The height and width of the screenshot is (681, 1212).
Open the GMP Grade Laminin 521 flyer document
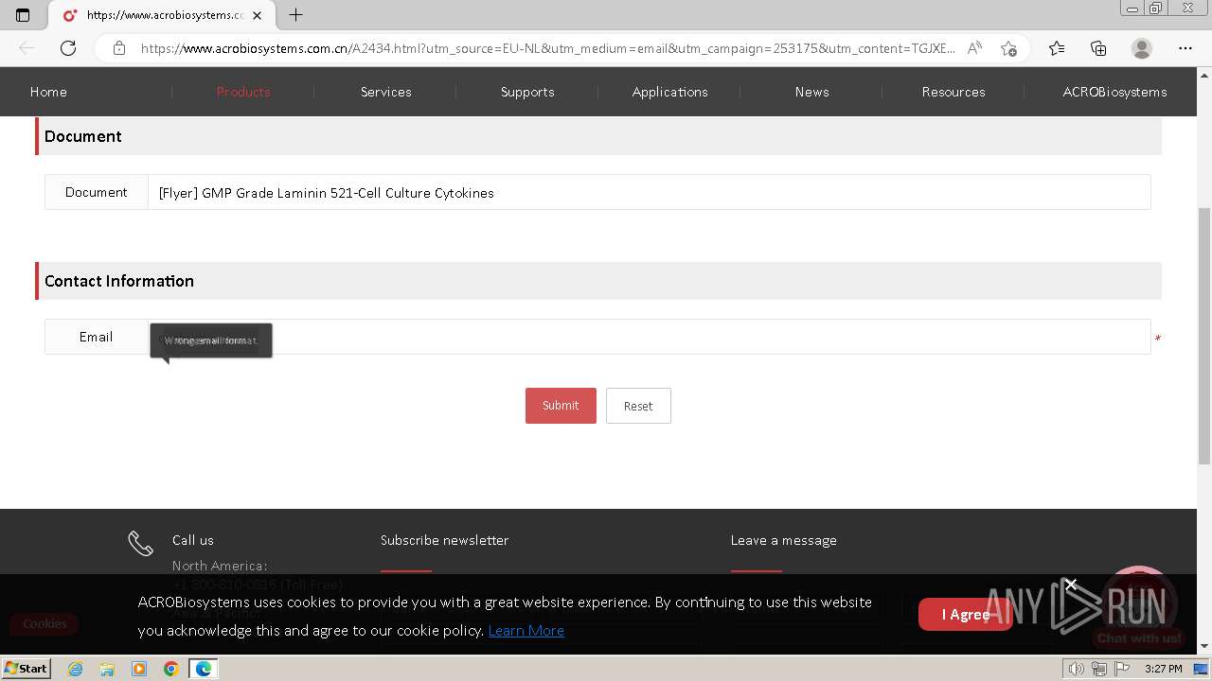pyautogui.click(x=326, y=193)
